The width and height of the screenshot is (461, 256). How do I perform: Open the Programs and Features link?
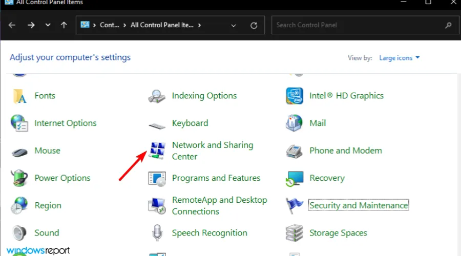click(216, 178)
